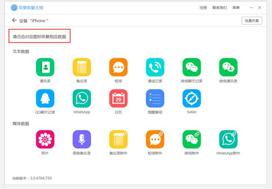Choose the 短信附件 message attachments icon
272x189 pixels.
(x=155, y=140)
